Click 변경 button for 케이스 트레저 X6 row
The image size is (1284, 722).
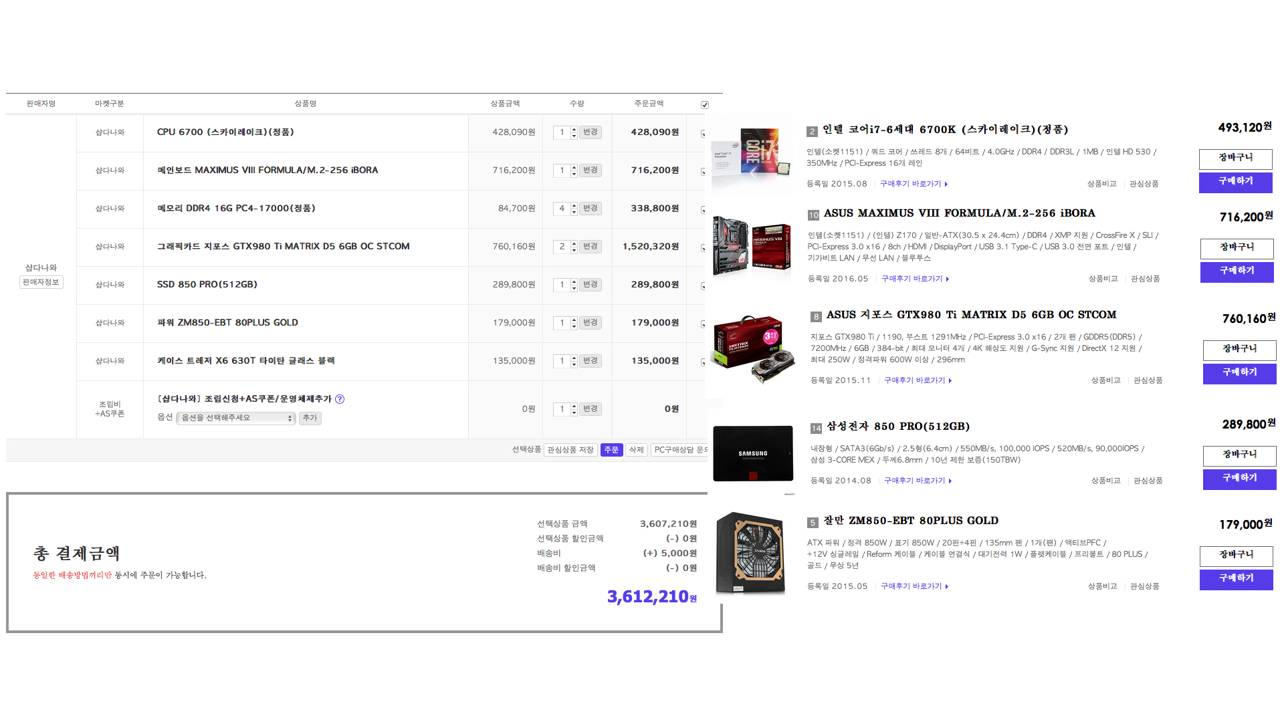coord(590,361)
